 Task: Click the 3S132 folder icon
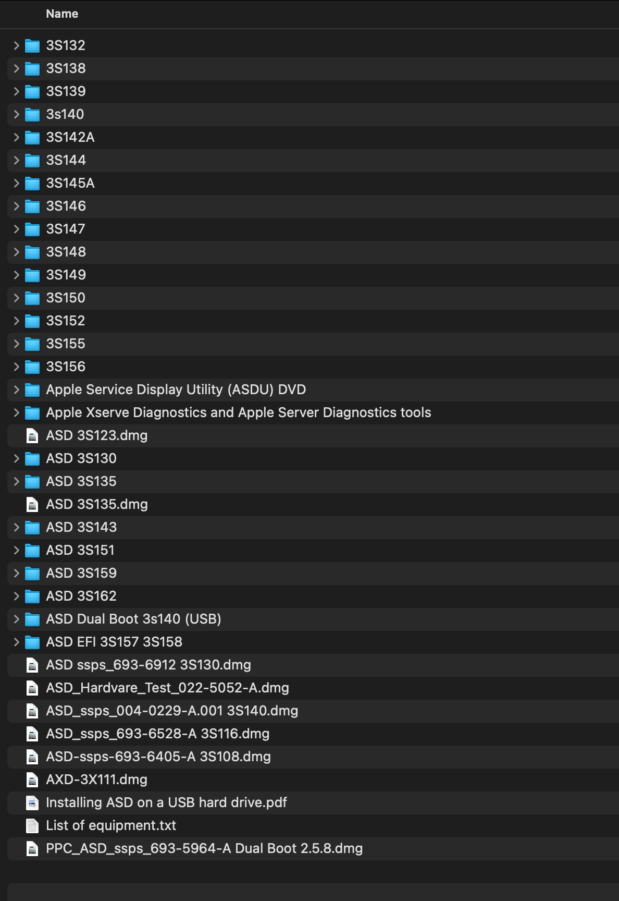point(32,46)
